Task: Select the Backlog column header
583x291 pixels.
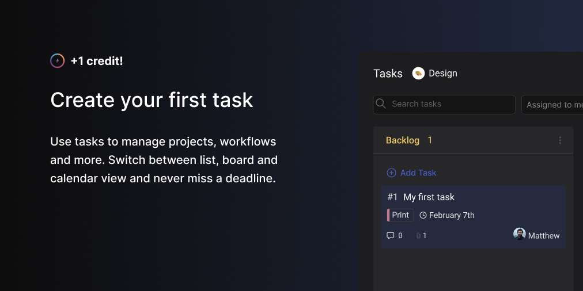Action: [403, 140]
